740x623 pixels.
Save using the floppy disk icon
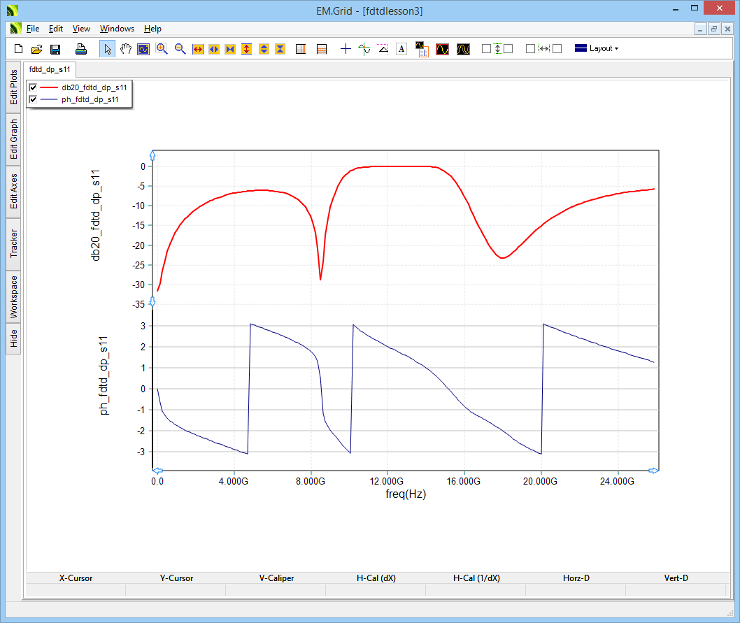point(55,49)
